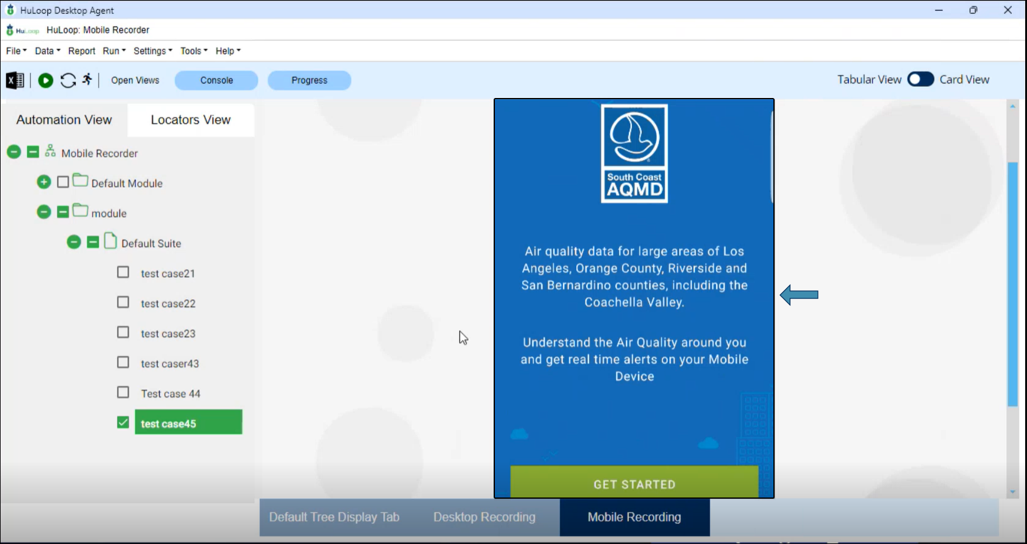1027x544 pixels.
Task: Click the Mobile Recorder hierarchy node icon
Action: pyautogui.click(x=50, y=151)
